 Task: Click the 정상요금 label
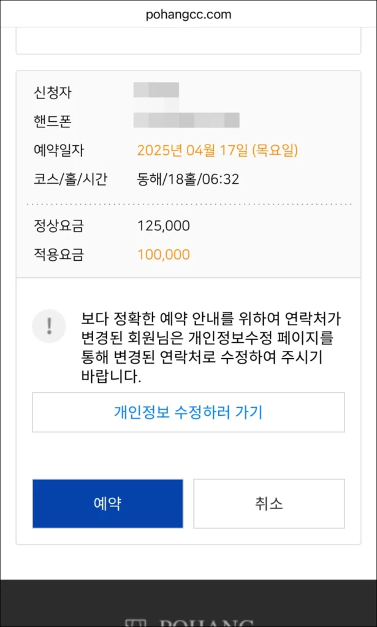tap(59, 227)
